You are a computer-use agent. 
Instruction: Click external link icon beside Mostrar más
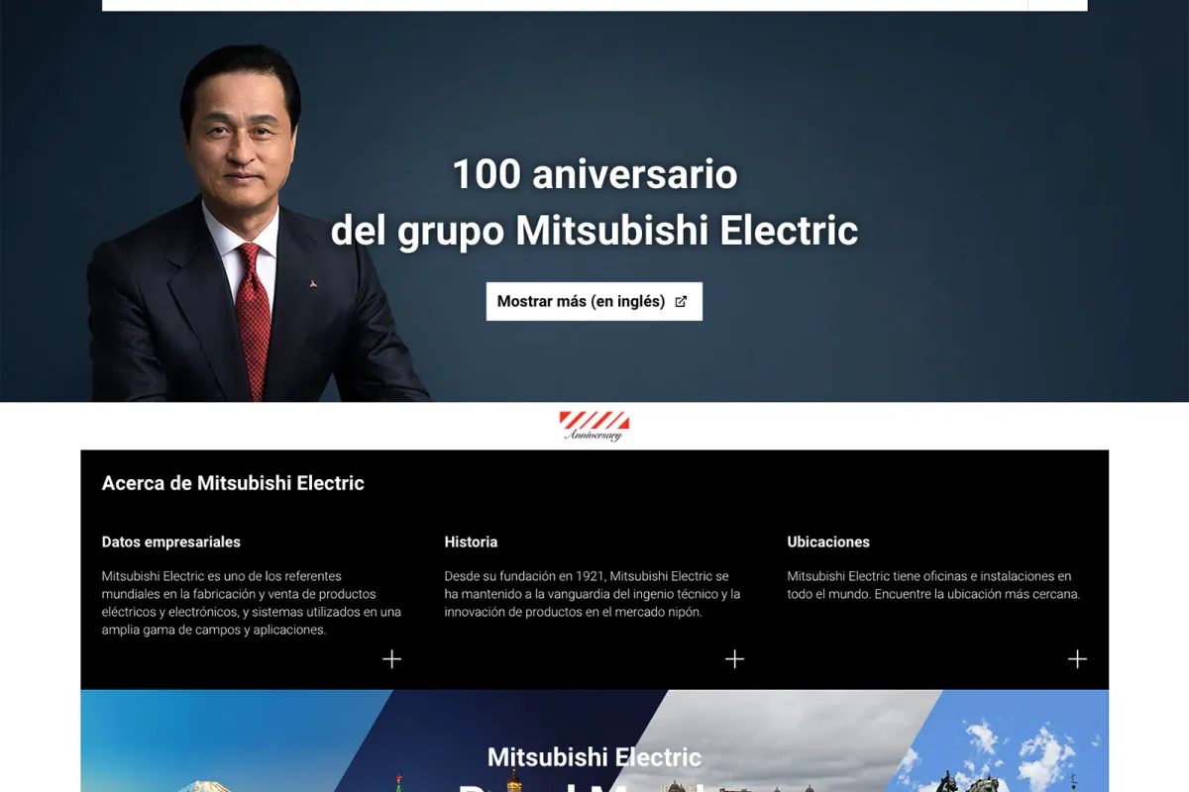681,302
